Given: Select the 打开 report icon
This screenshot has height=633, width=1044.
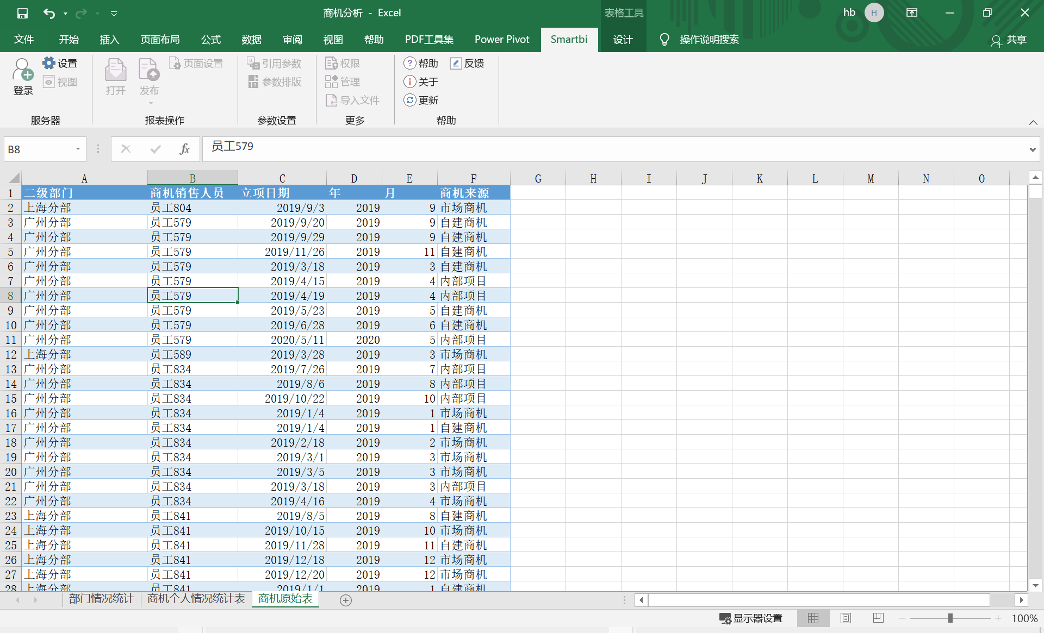Looking at the screenshot, I should coord(115,76).
